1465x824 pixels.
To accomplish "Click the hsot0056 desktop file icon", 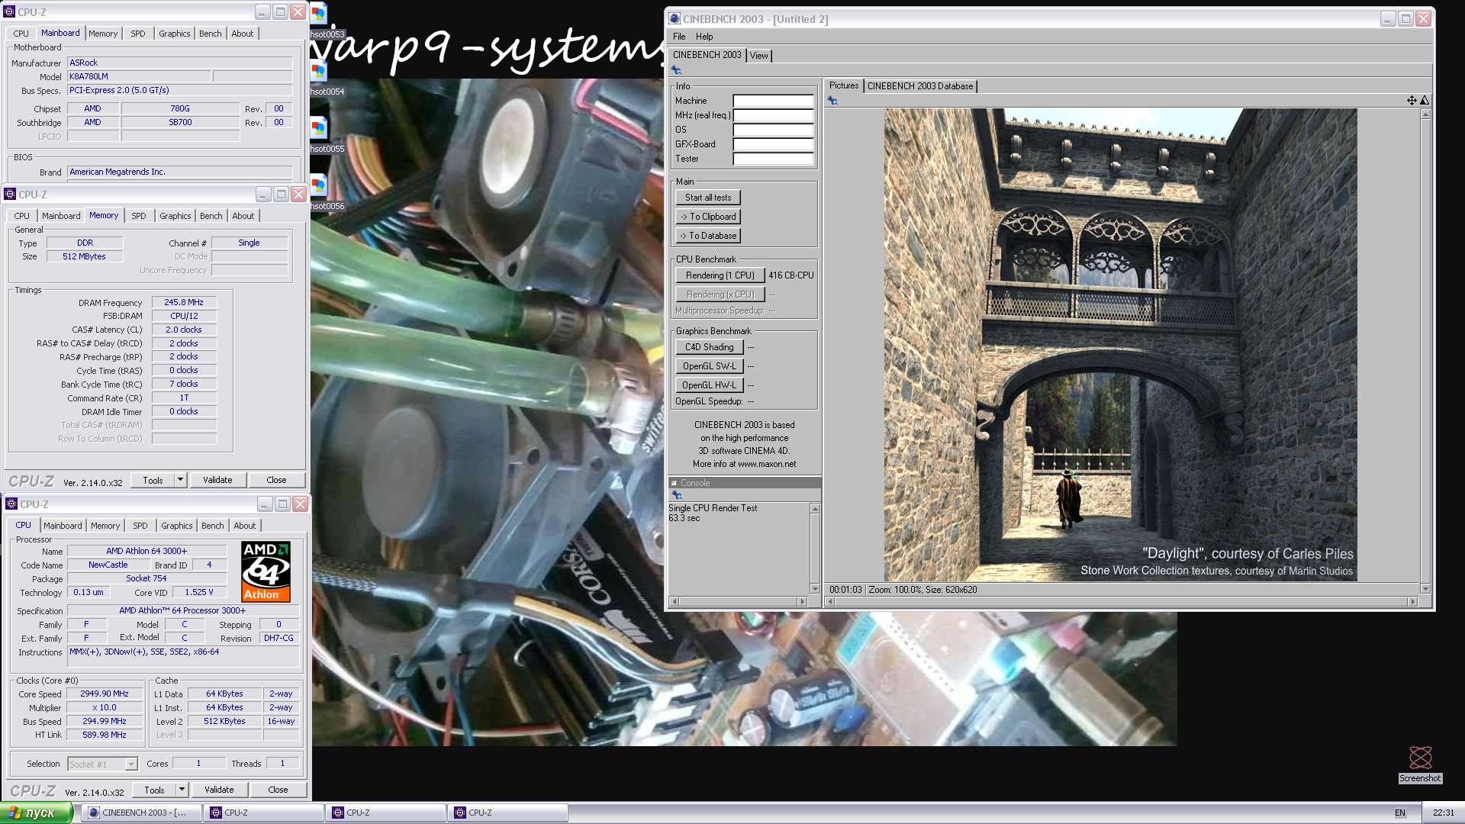I will (319, 185).
